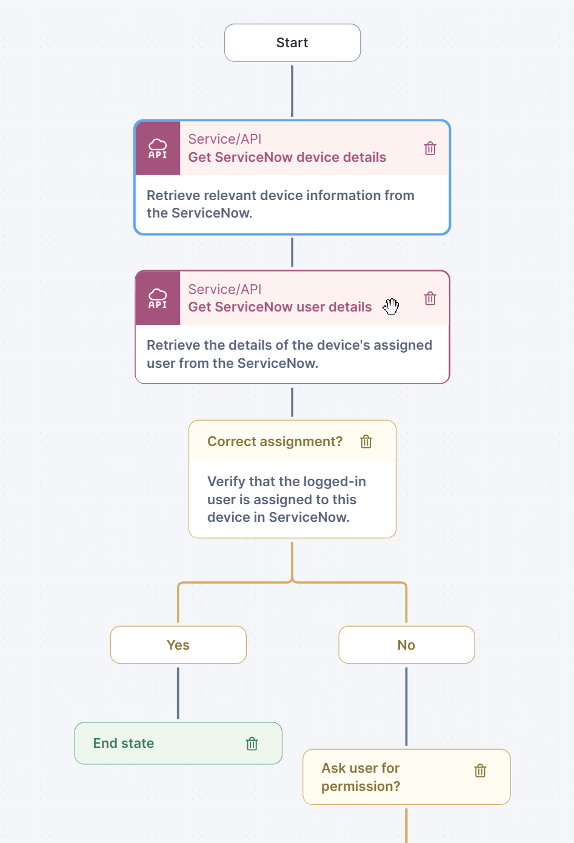Click connector line below the No branch
Image resolution: width=574 pixels, height=843 pixels.
click(x=406, y=707)
